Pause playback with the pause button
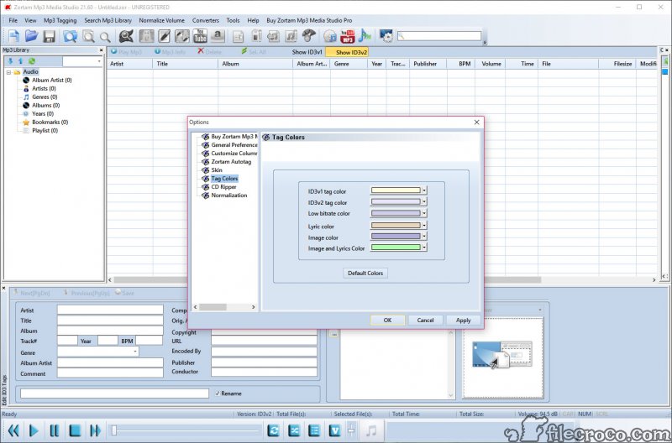The height and width of the screenshot is (443, 672). 55,430
